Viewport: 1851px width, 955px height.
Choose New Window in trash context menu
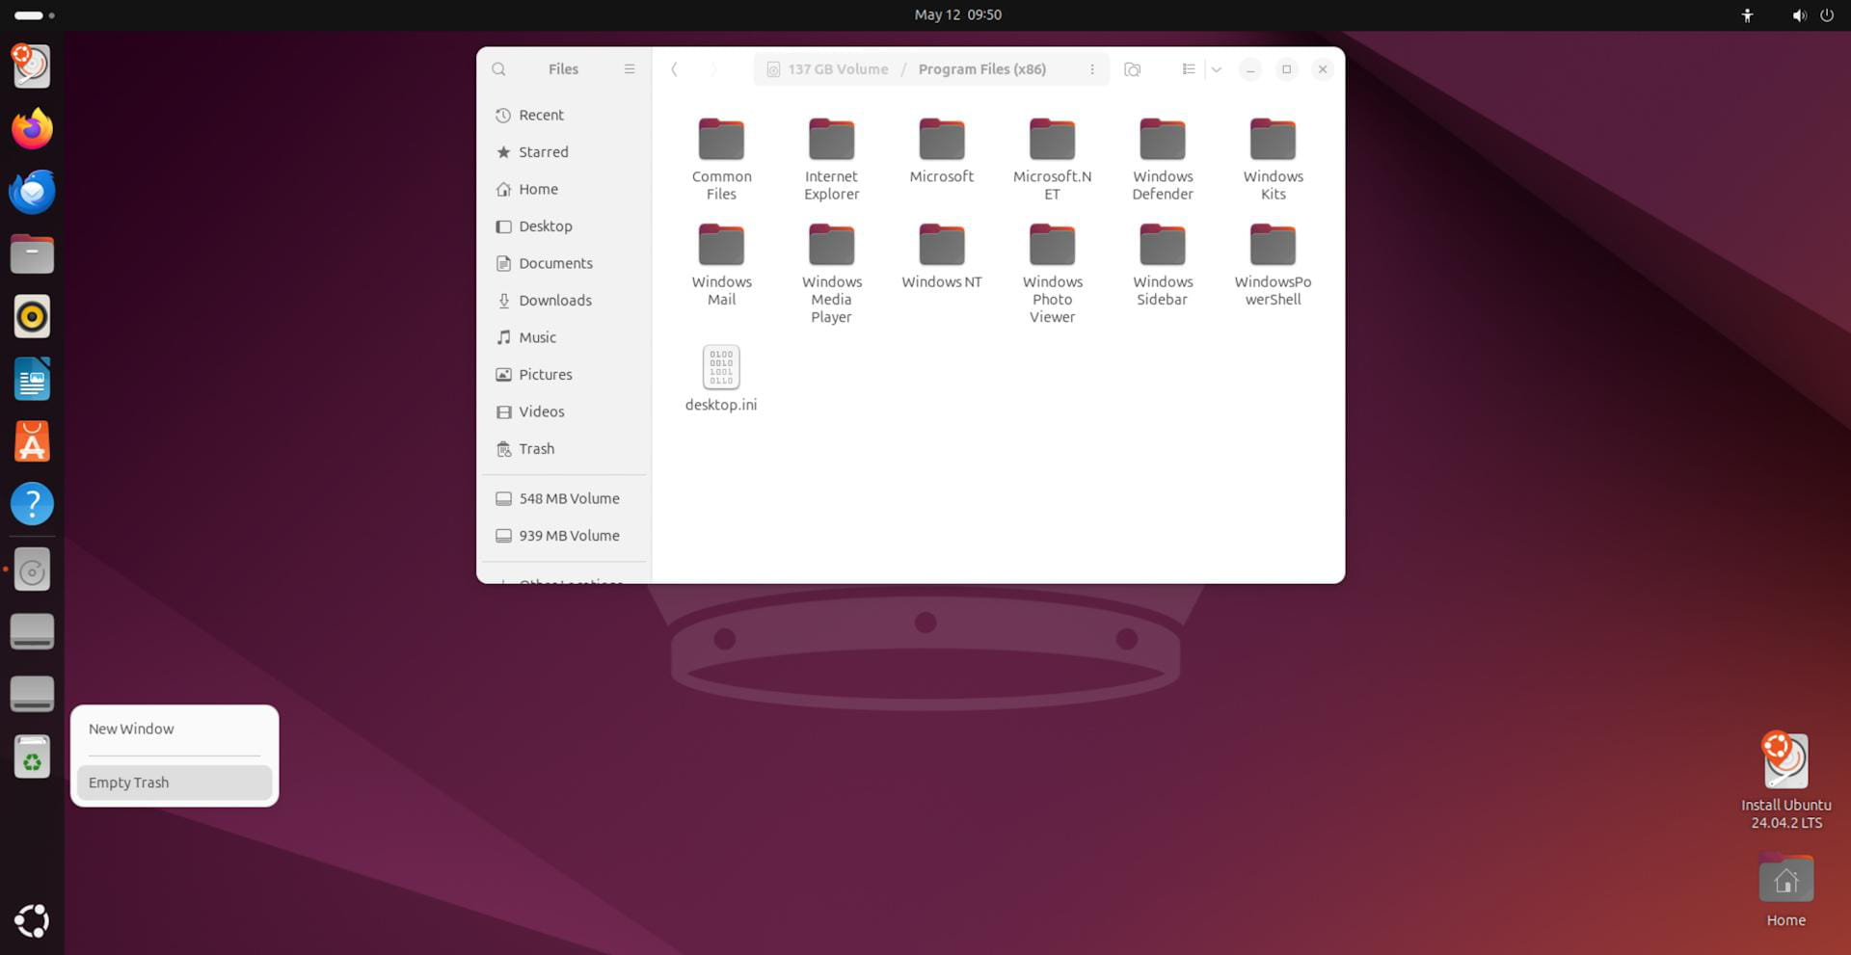point(174,730)
